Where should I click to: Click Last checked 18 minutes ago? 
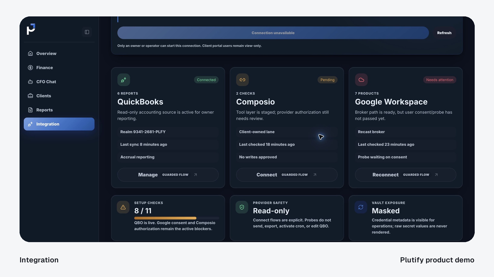(x=287, y=144)
